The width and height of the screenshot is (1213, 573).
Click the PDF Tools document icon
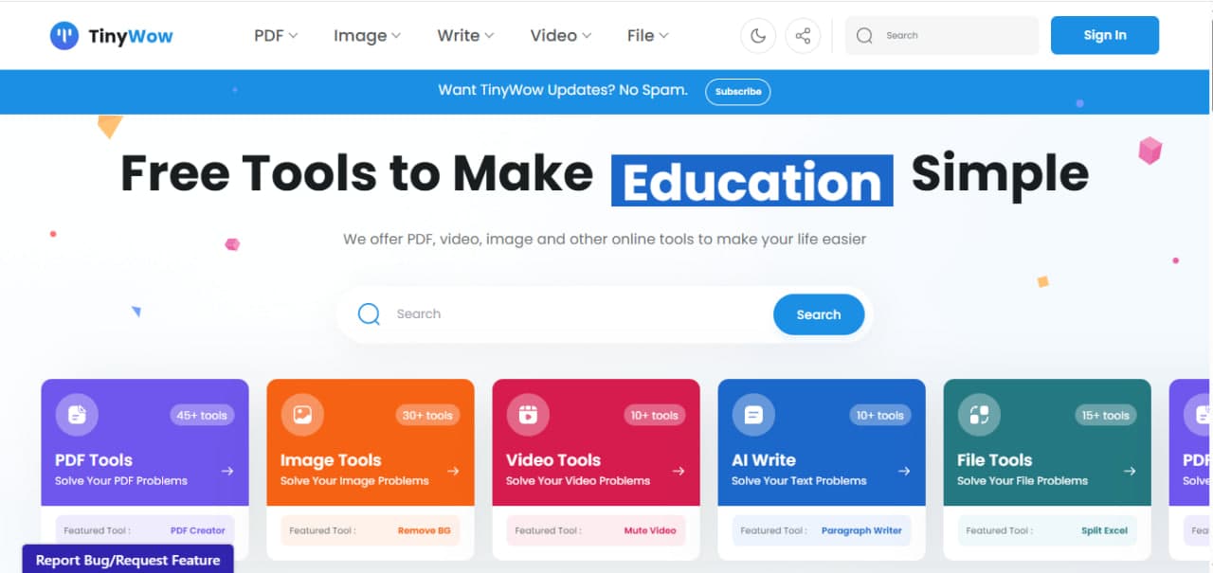click(77, 415)
